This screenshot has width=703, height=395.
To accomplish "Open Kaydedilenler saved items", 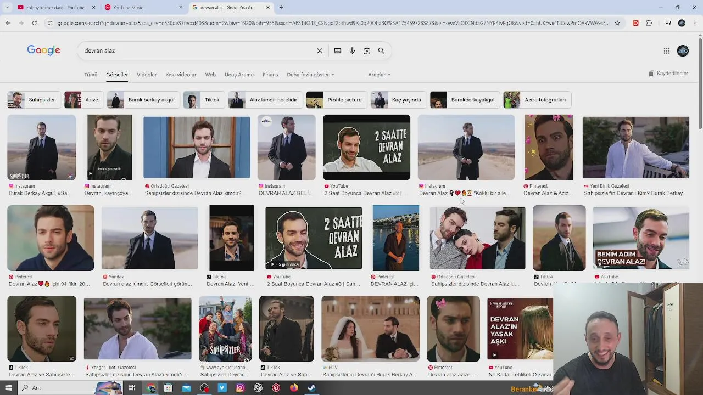I will point(668,74).
